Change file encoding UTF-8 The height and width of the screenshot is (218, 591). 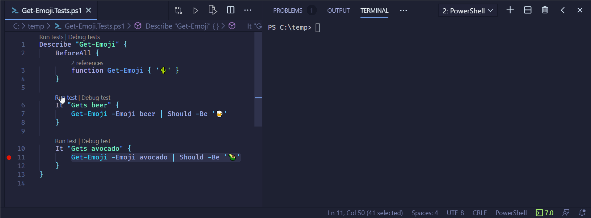(455, 213)
